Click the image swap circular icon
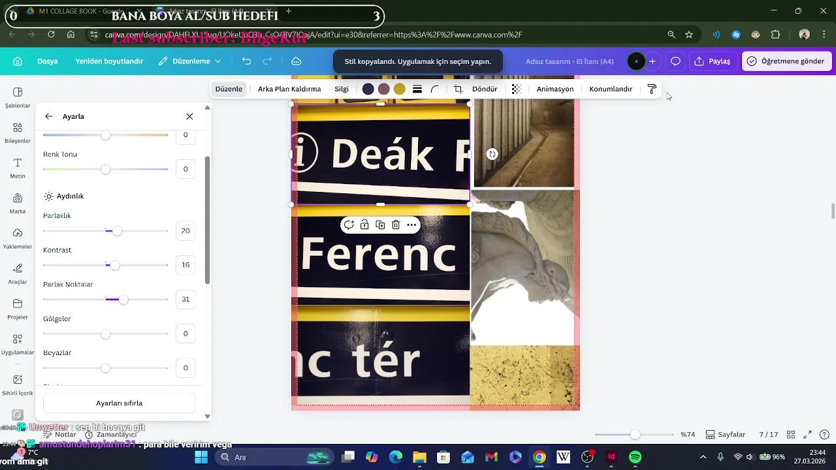836x470 pixels. 492,154
